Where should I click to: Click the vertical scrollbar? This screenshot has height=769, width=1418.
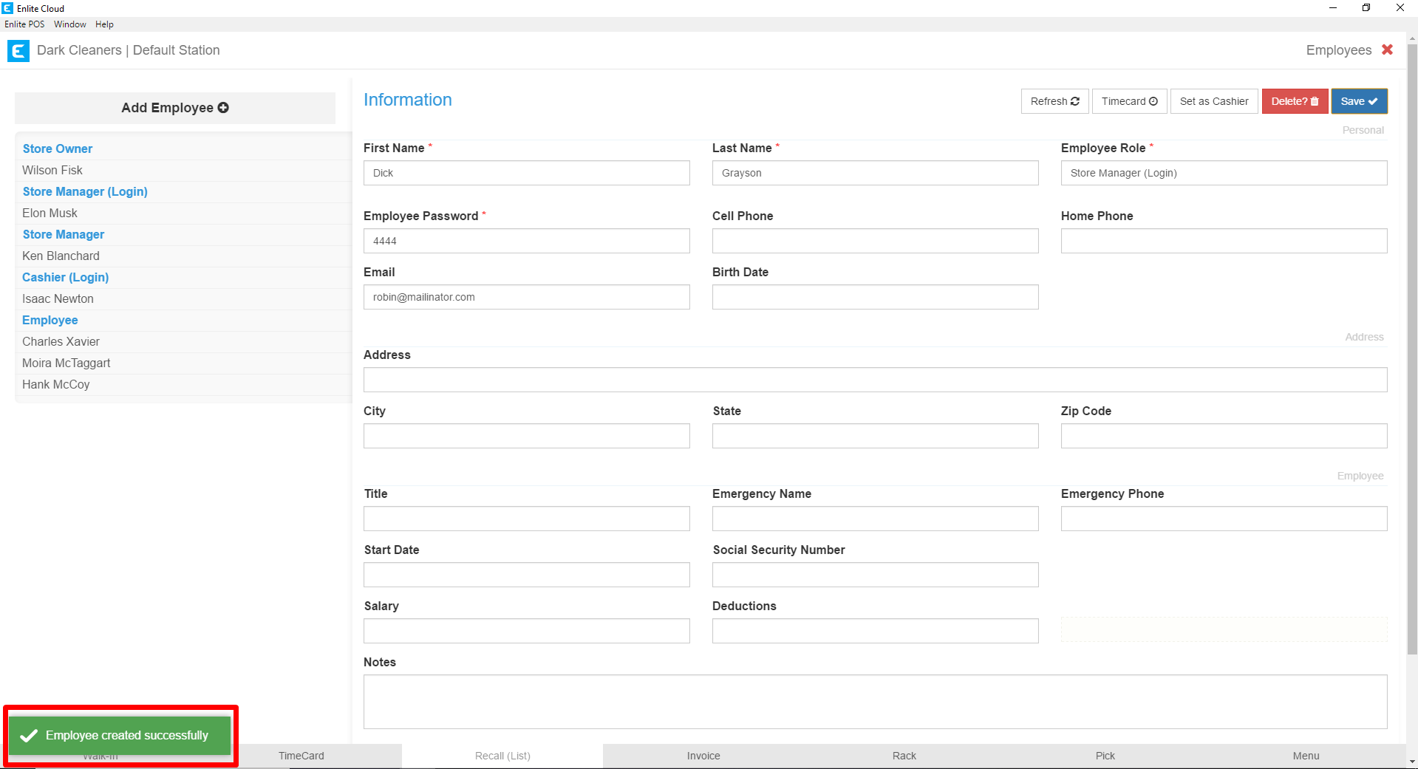pyautogui.click(x=1412, y=349)
